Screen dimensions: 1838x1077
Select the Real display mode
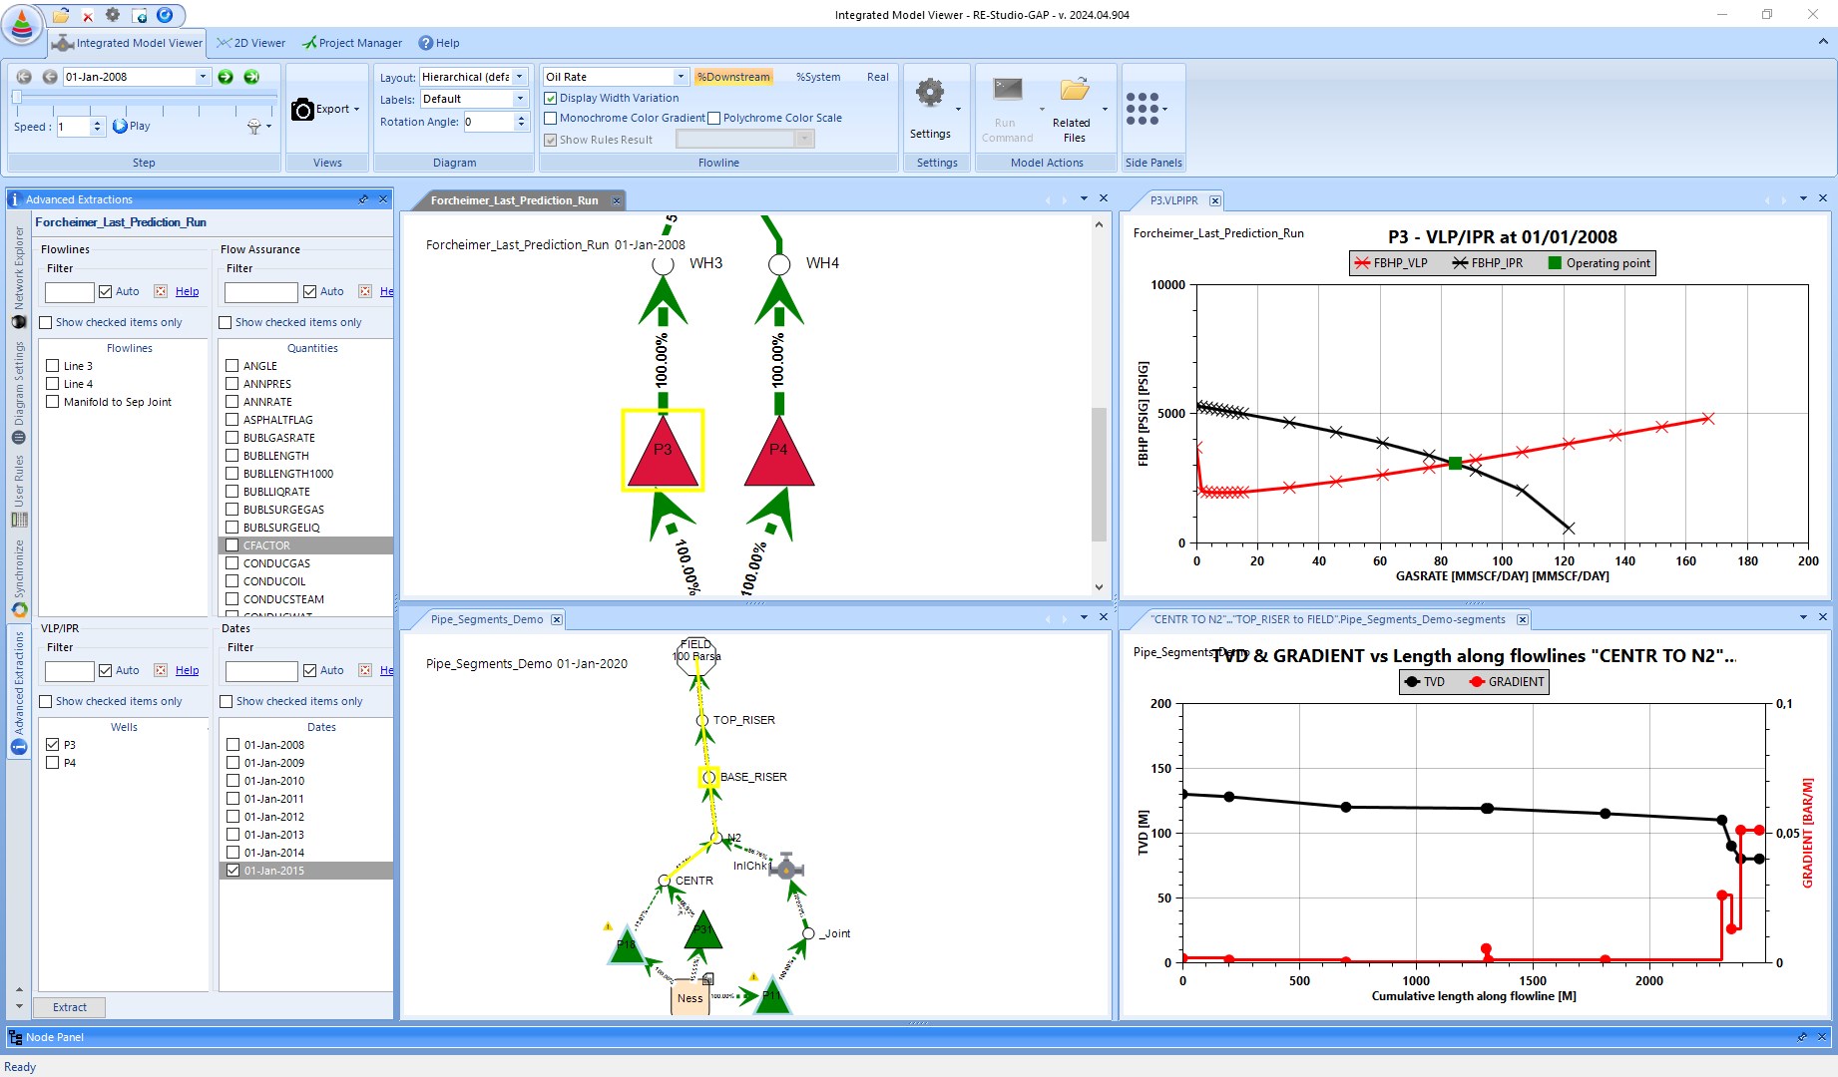pyautogui.click(x=878, y=77)
